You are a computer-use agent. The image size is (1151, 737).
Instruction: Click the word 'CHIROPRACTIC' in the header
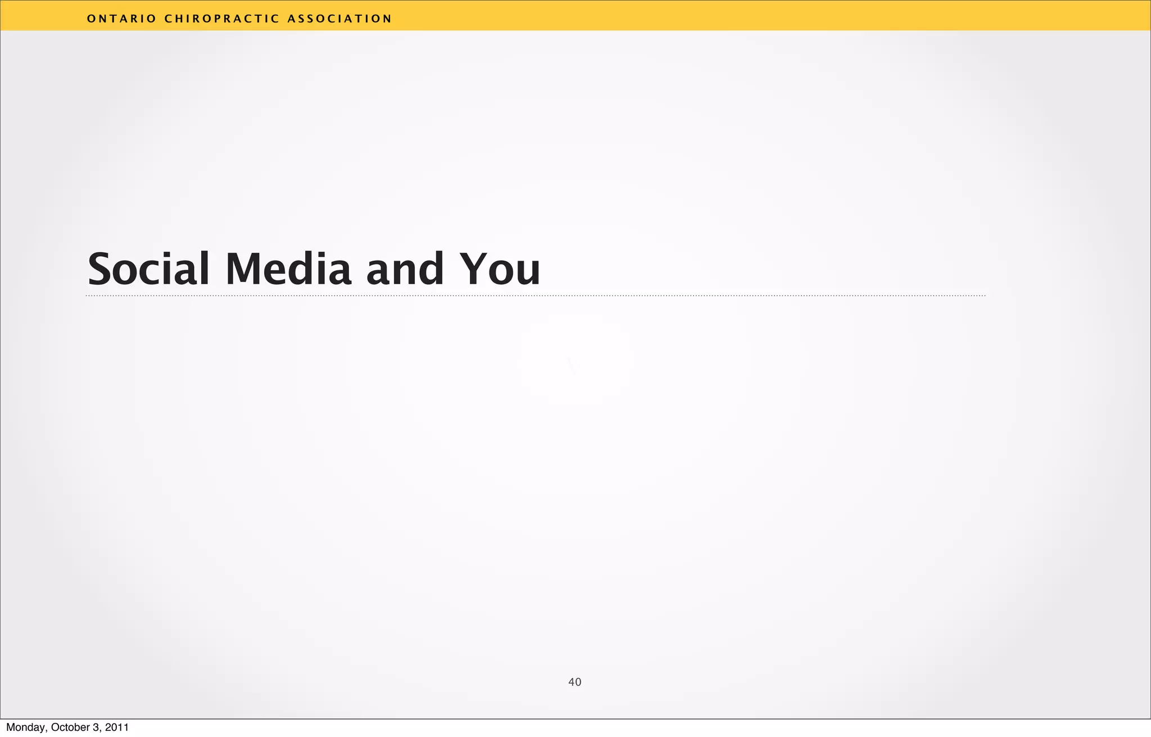[221, 19]
